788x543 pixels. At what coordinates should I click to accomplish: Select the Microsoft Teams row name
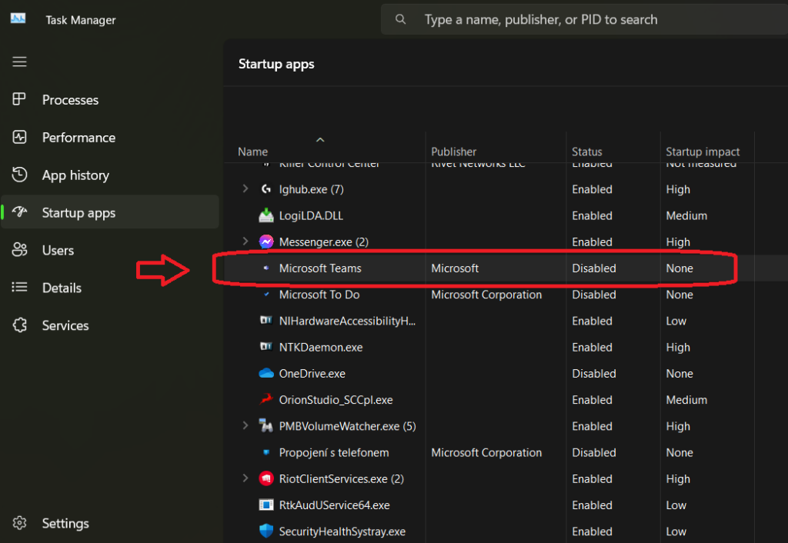coord(320,268)
